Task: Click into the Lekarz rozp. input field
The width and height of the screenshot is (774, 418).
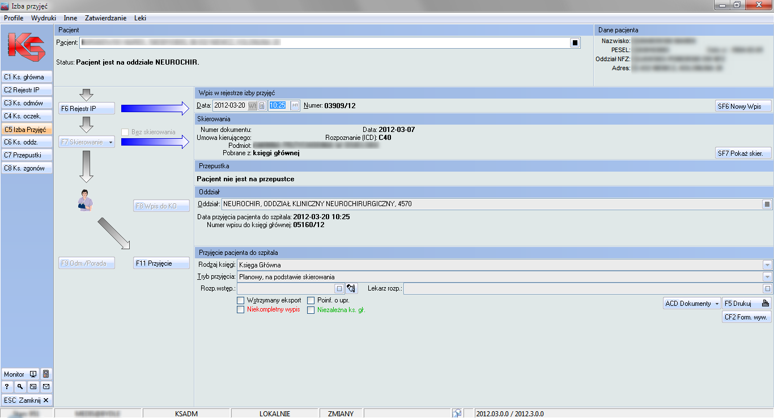Action: 582,289
